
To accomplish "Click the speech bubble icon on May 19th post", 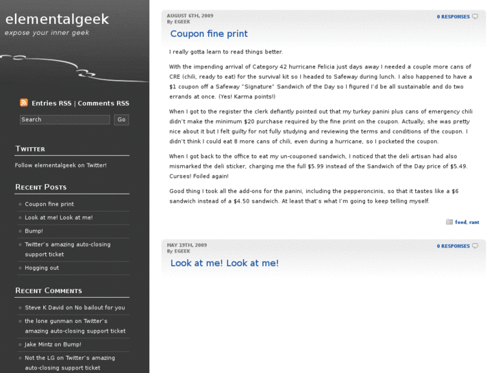I will [475, 246].
